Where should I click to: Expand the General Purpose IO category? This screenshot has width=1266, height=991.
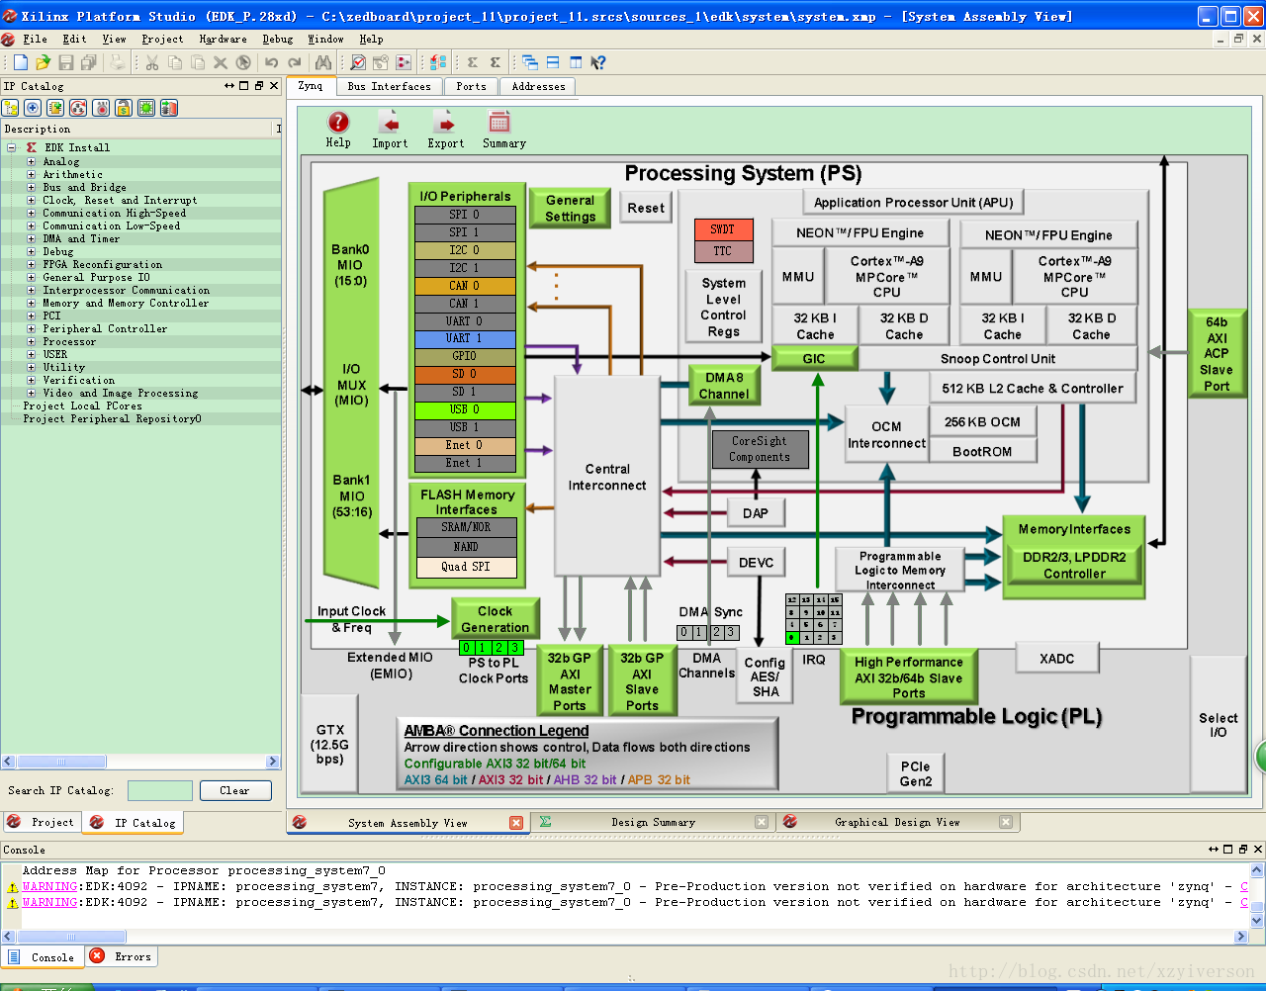pyautogui.click(x=31, y=277)
